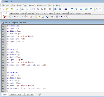Click the Delete X icon
104x97 pixels.
point(50,9)
